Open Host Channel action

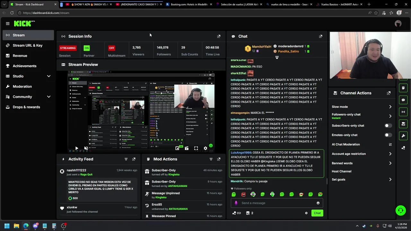pos(341,171)
